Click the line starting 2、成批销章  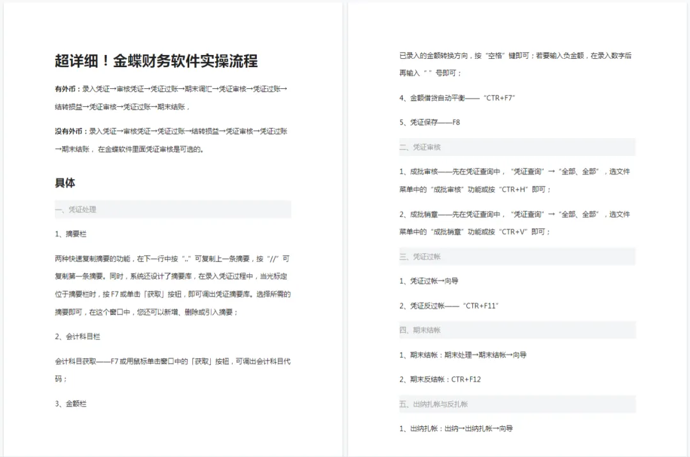[515, 214]
